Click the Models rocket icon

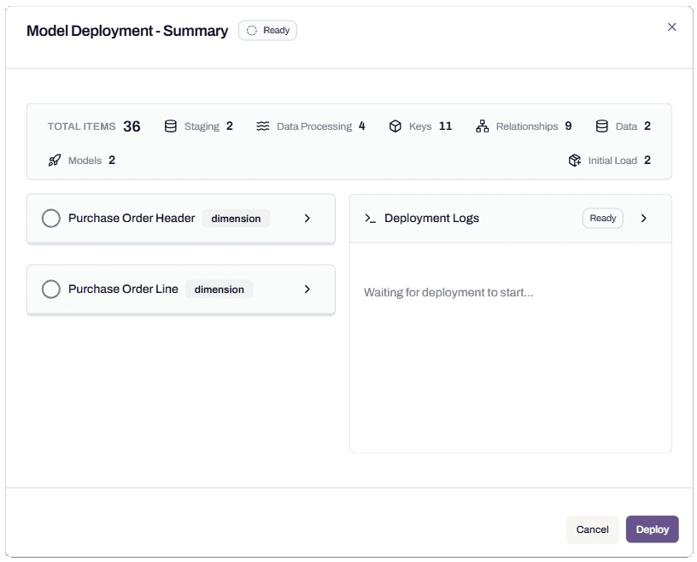[x=54, y=160]
